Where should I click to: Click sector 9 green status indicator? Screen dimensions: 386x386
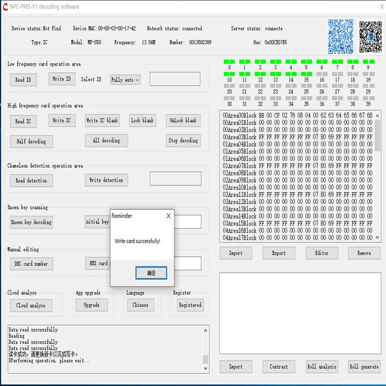point(369,62)
